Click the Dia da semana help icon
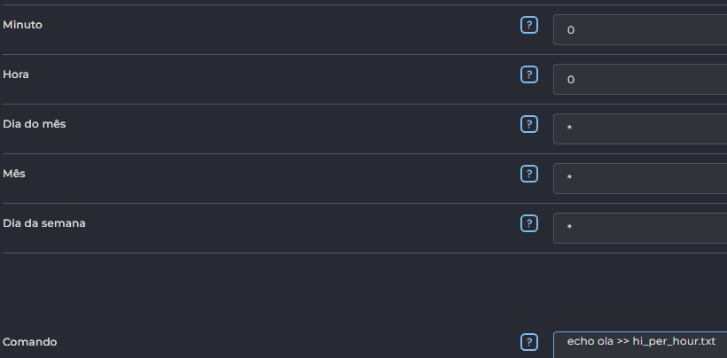Screen dimensions: 727x358 tap(529, 223)
